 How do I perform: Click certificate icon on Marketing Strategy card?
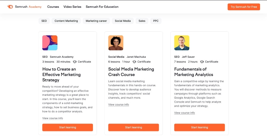coord(75,62)
